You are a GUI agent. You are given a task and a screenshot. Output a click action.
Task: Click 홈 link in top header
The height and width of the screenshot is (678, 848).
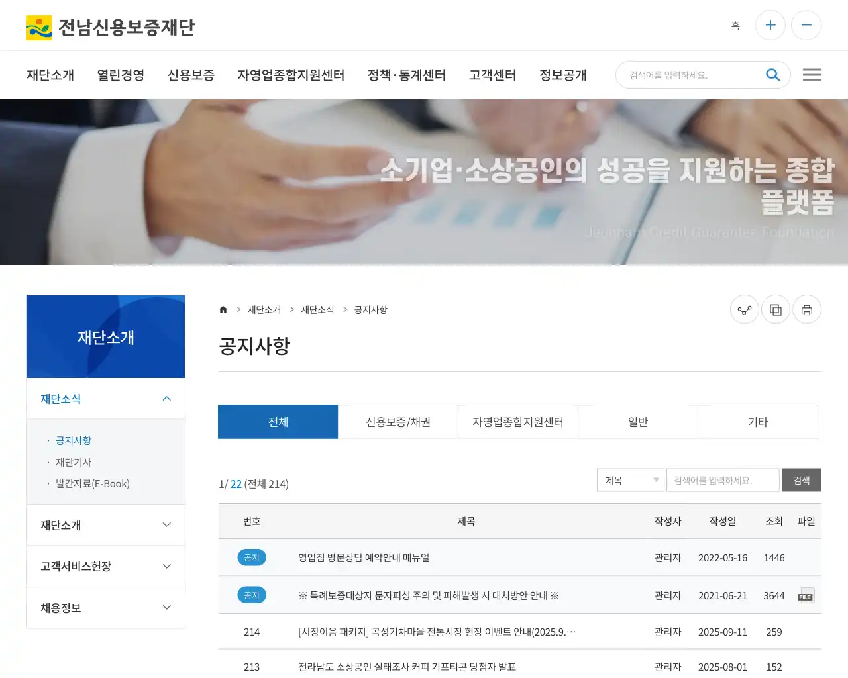[x=735, y=26]
